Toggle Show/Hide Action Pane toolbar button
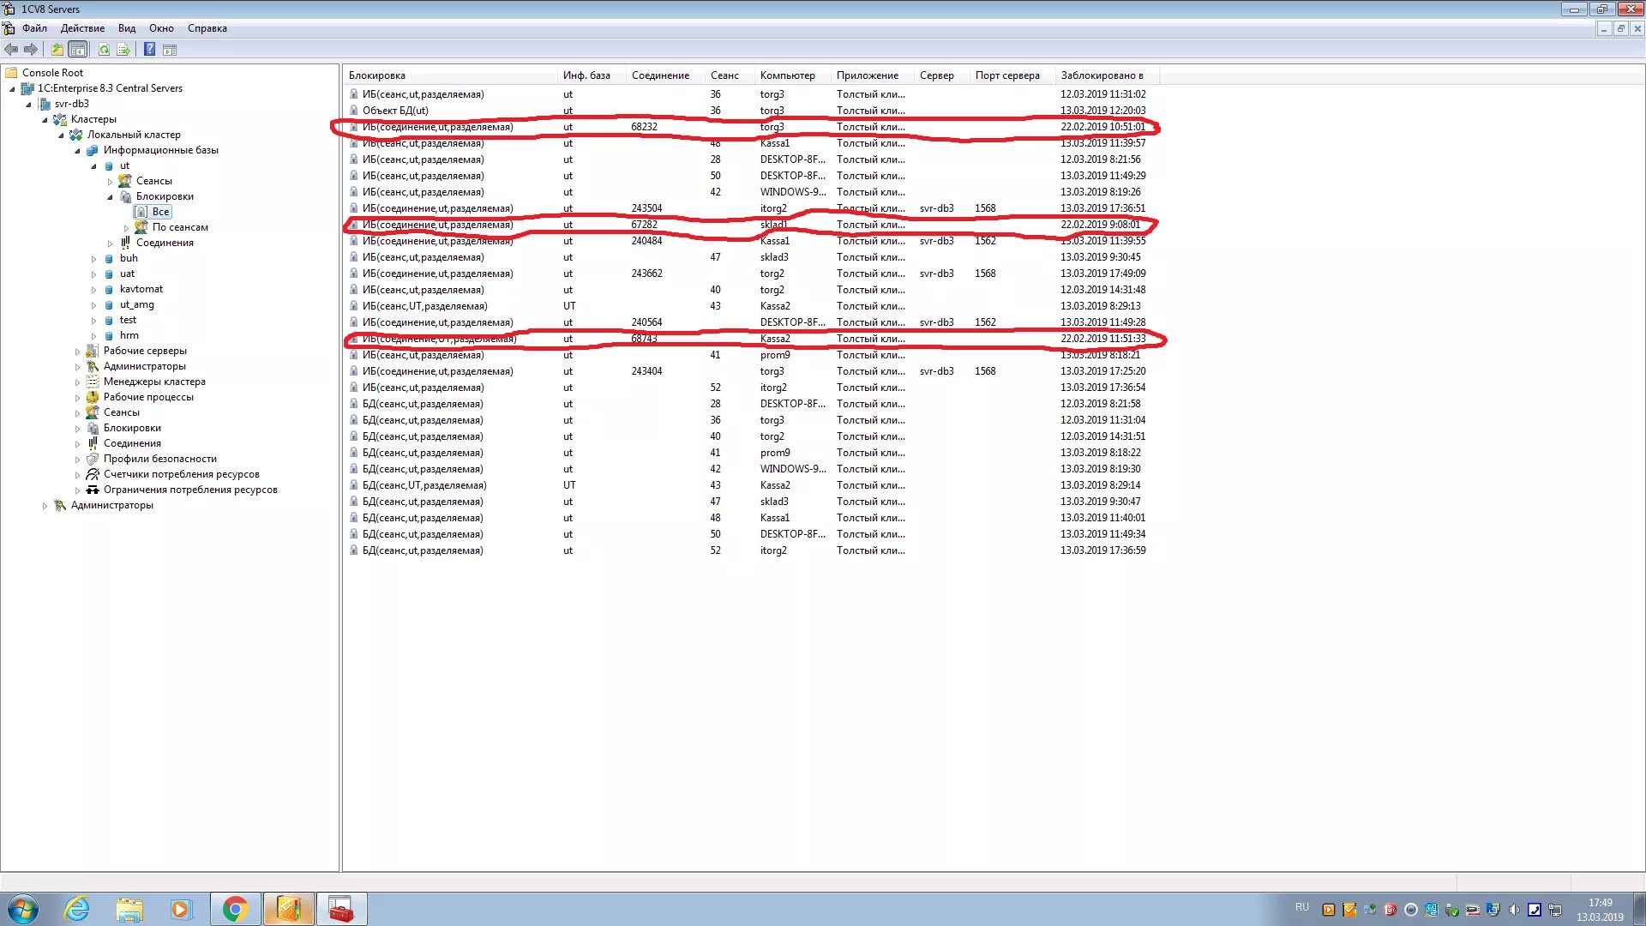 point(170,50)
